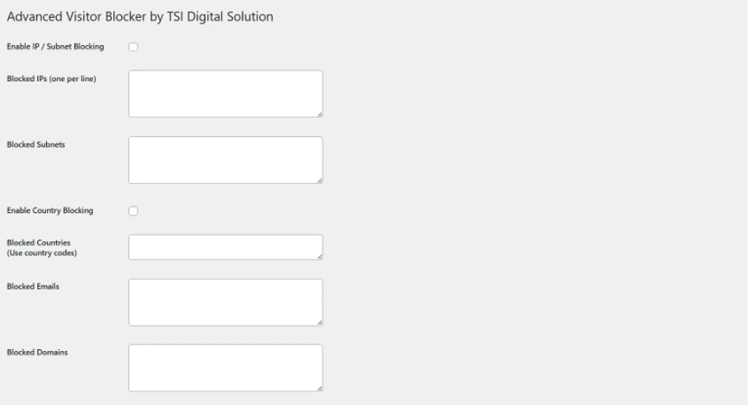Click the Blocked IPs textarea resize handle

(x=320, y=115)
